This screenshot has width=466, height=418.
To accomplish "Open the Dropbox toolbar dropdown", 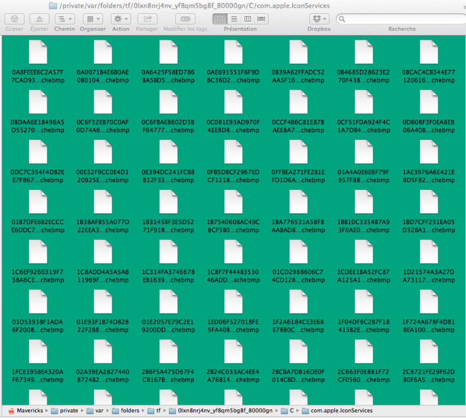I will 319,19.
